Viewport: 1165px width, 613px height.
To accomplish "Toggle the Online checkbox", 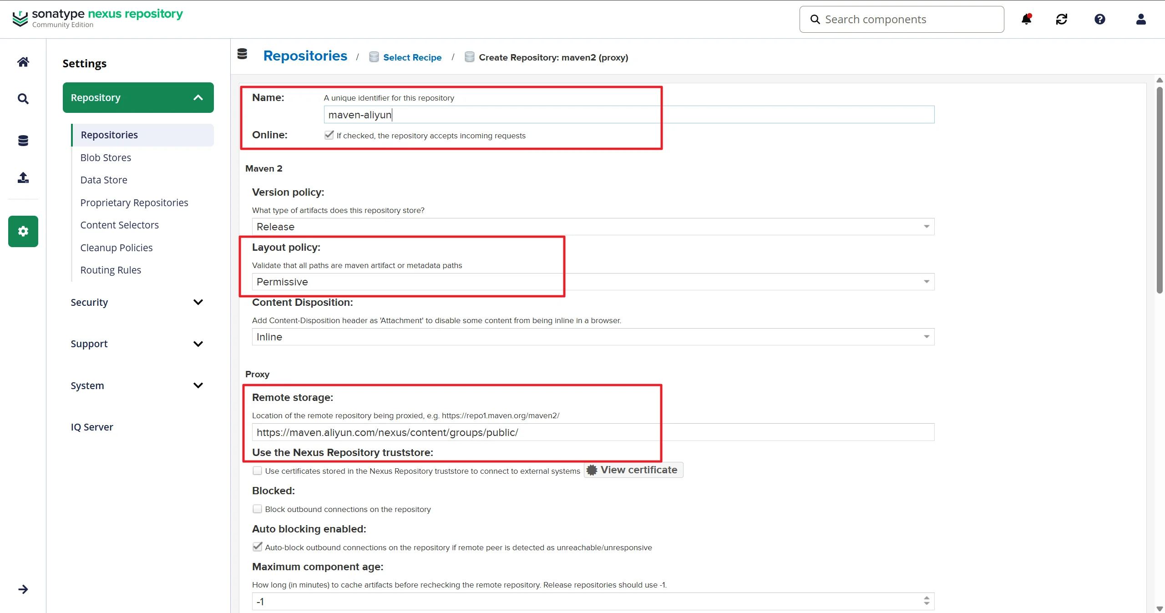I will pyautogui.click(x=329, y=135).
